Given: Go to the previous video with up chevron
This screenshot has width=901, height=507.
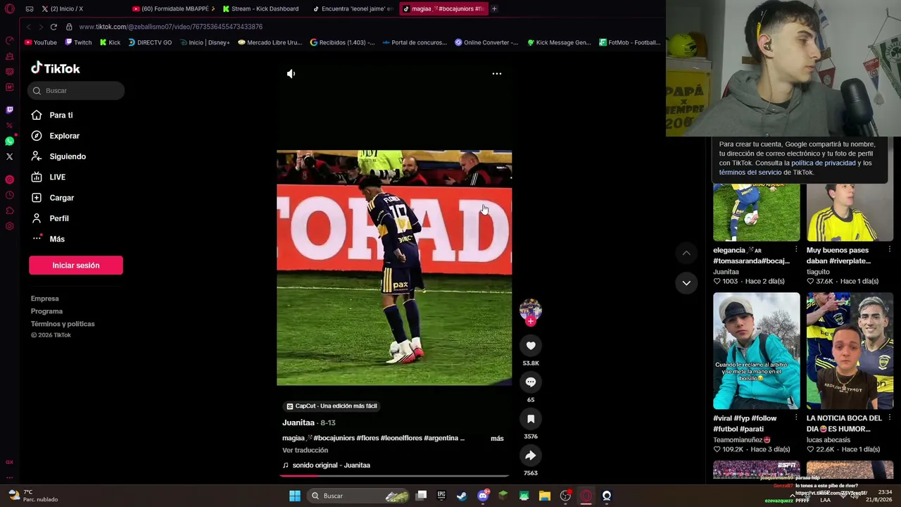Looking at the screenshot, I should (x=686, y=253).
